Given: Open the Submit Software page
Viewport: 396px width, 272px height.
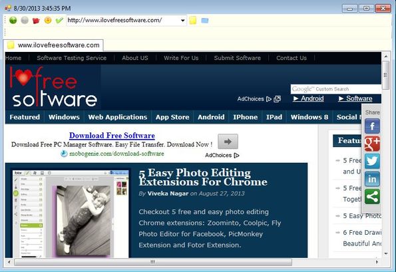Looking at the screenshot, I should point(238,58).
